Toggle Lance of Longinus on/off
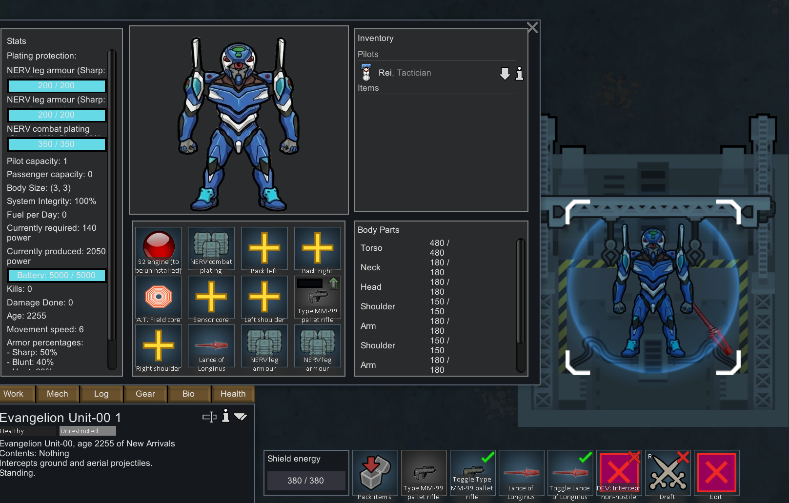Image resolution: width=789 pixels, height=503 pixels. 570,473
